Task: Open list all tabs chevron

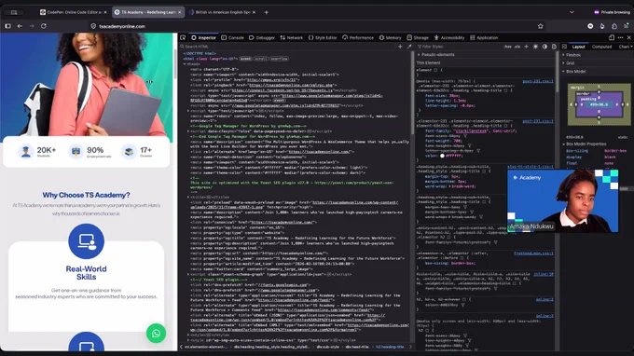Action: [572, 12]
